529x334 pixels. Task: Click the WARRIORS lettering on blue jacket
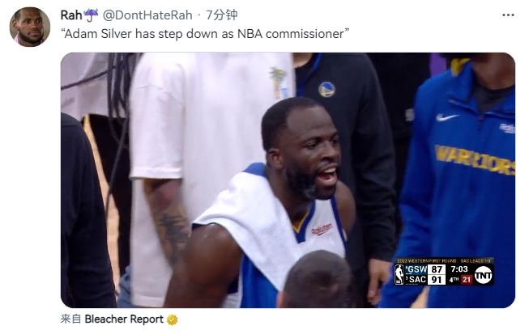tap(475, 160)
